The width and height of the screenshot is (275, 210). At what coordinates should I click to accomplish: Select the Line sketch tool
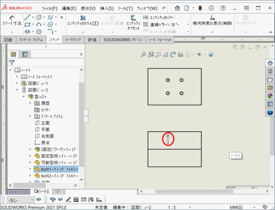(x=27, y=17)
